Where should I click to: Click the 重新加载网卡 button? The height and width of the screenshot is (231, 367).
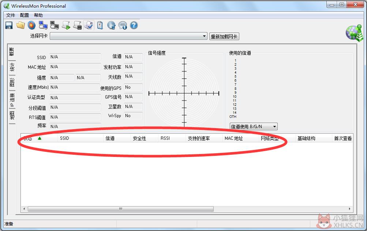[224, 36]
